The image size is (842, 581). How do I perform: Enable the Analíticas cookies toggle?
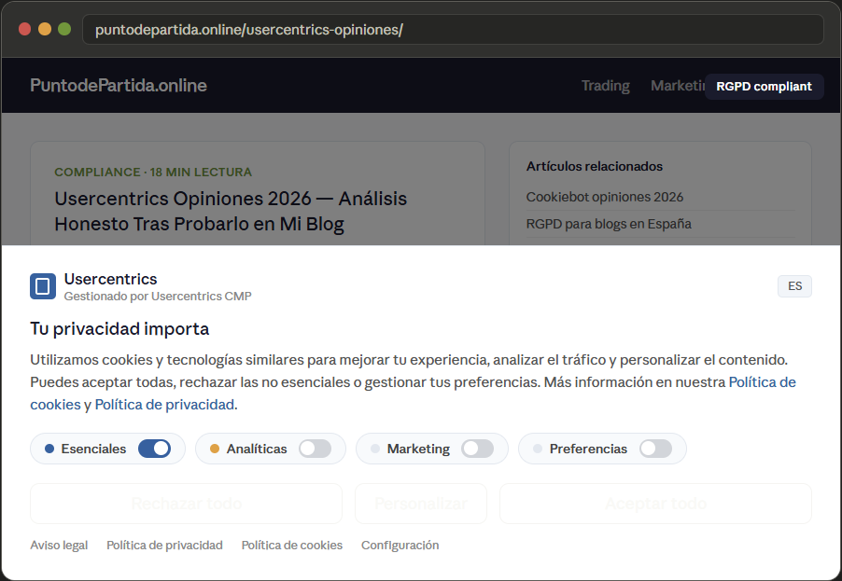tap(315, 449)
